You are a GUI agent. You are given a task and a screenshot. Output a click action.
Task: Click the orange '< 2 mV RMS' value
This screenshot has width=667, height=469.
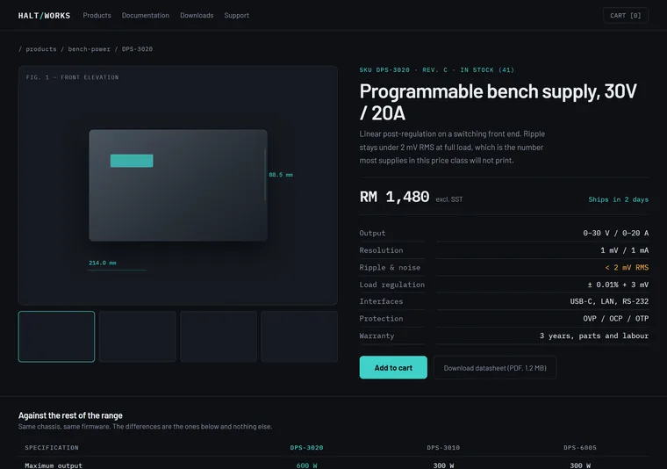[627, 268]
